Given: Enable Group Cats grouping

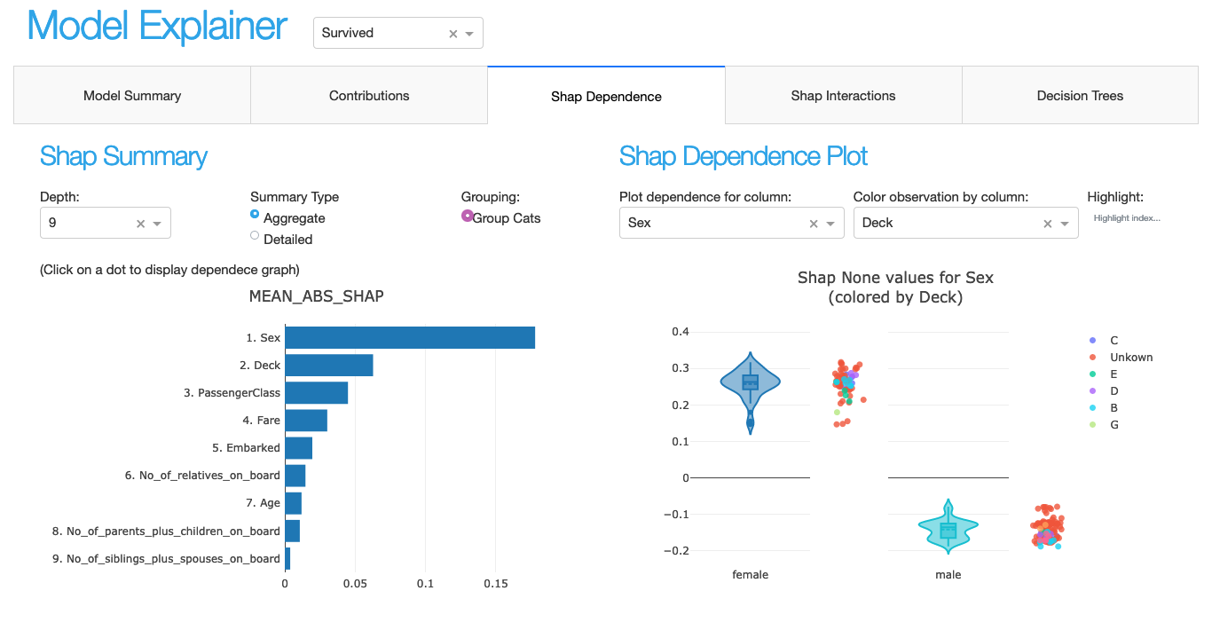Looking at the screenshot, I should coord(468,216).
